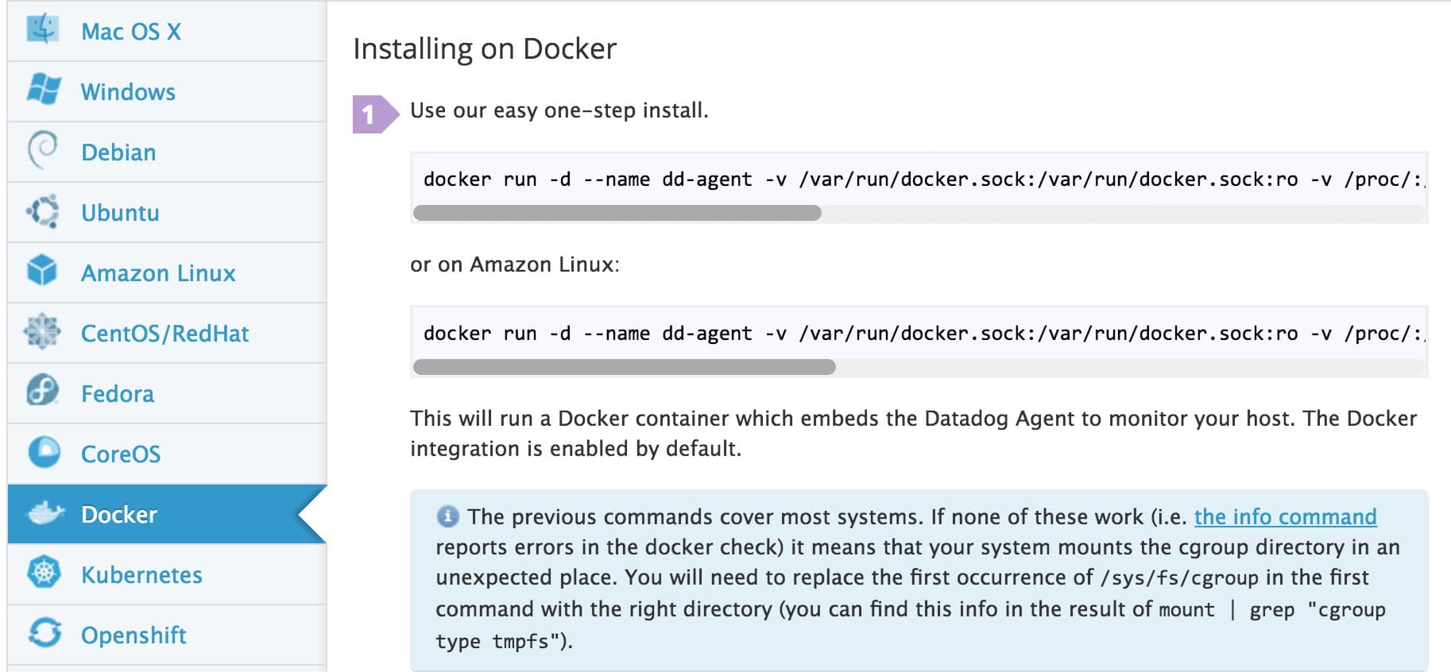The height and width of the screenshot is (672, 1451).
Task: Click the Amazon Linux cube icon
Action: click(x=42, y=271)
